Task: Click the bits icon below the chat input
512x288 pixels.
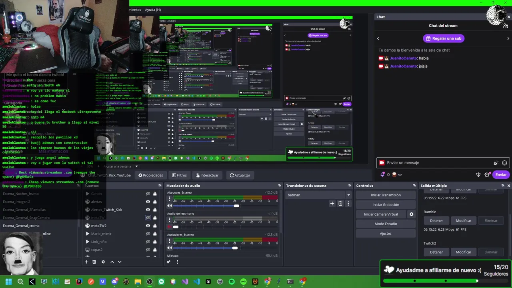Action: tap(383, 174)
